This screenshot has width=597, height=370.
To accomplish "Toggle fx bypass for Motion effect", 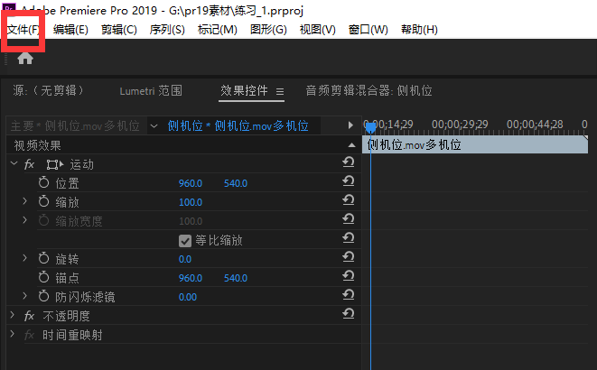I will point(29,164).
